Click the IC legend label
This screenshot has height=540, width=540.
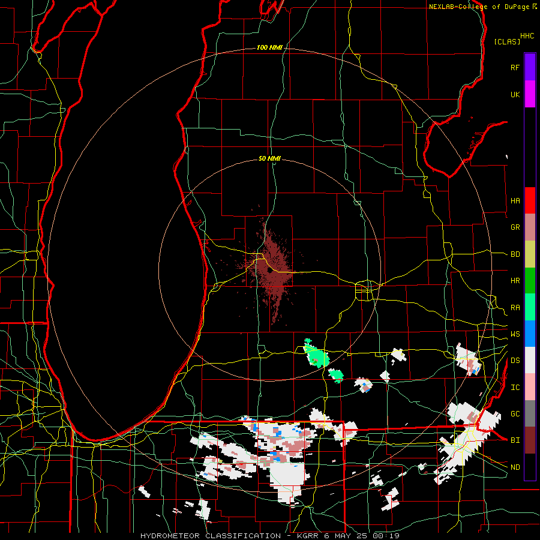515,388
